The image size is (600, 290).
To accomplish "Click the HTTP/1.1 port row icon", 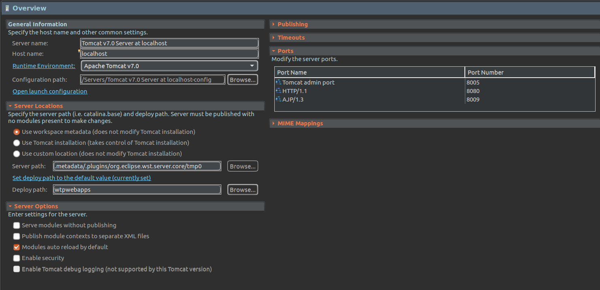I will pos(278,91).
